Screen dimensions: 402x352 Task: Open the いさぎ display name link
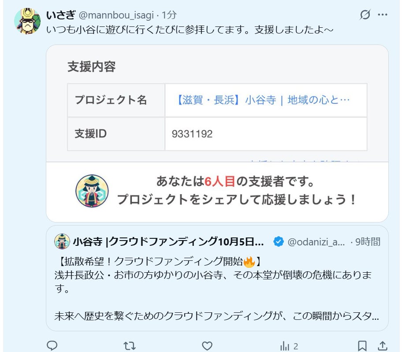coord(61,15)
